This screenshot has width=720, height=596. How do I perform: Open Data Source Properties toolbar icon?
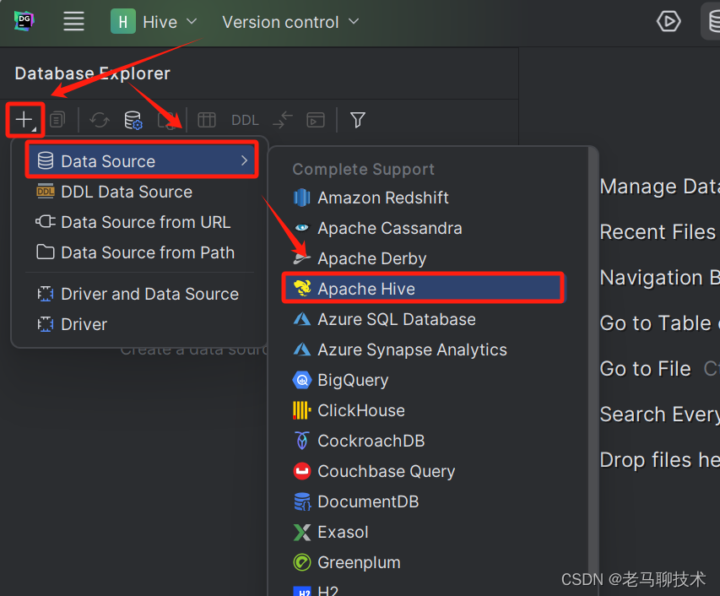point(133,121)
